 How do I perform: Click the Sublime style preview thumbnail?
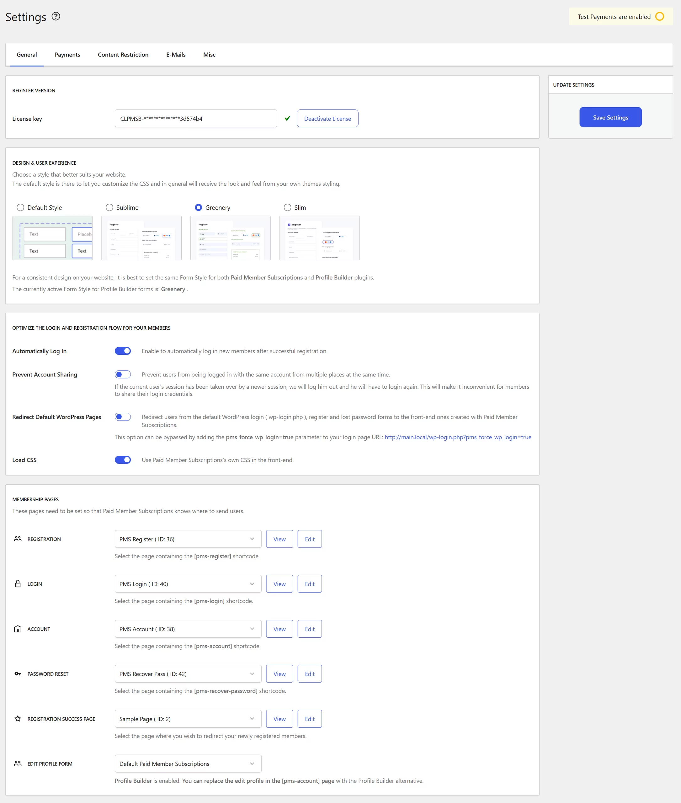tap(141, 238)
